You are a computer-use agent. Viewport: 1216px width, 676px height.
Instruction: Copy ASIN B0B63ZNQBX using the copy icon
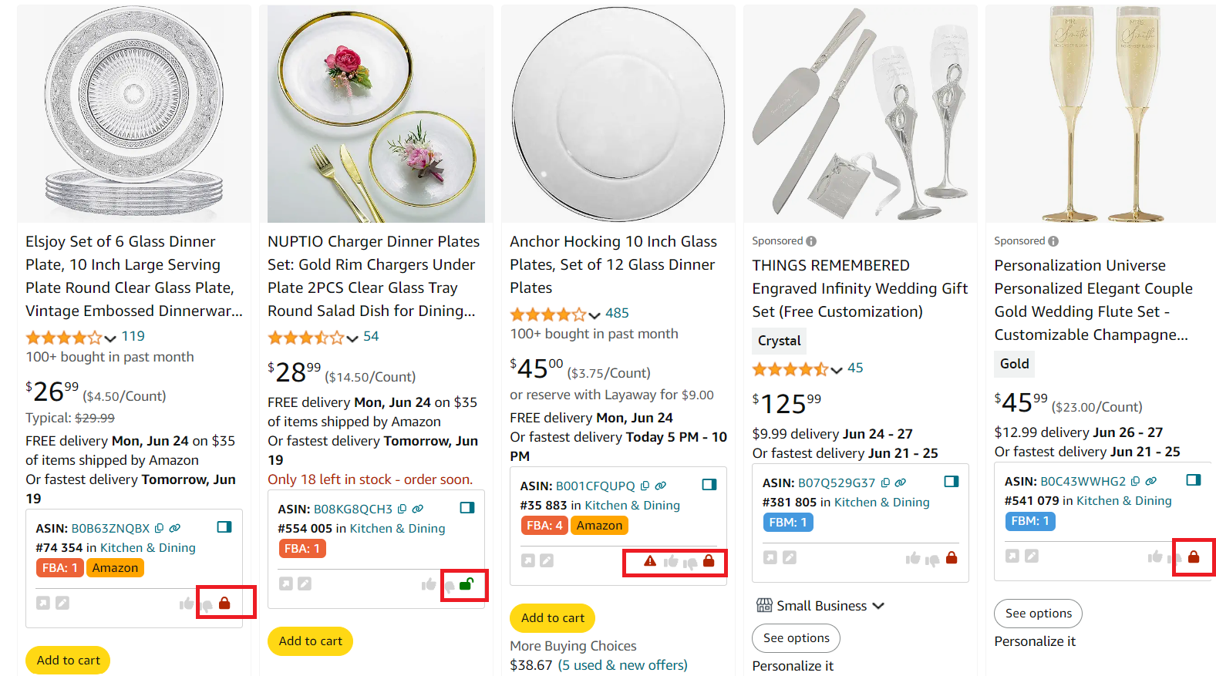point(159,528)
